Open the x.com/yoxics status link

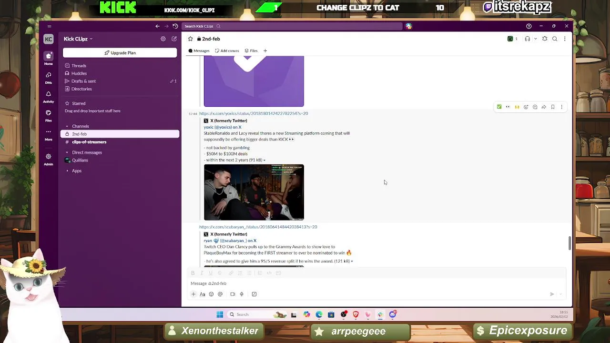254,113
